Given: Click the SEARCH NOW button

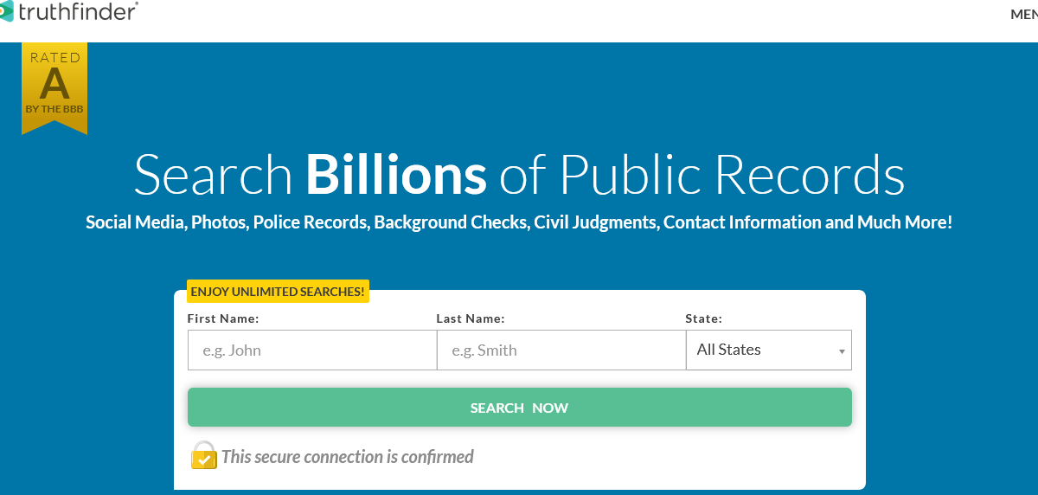Looking at the screenshot, I should 520,408.
